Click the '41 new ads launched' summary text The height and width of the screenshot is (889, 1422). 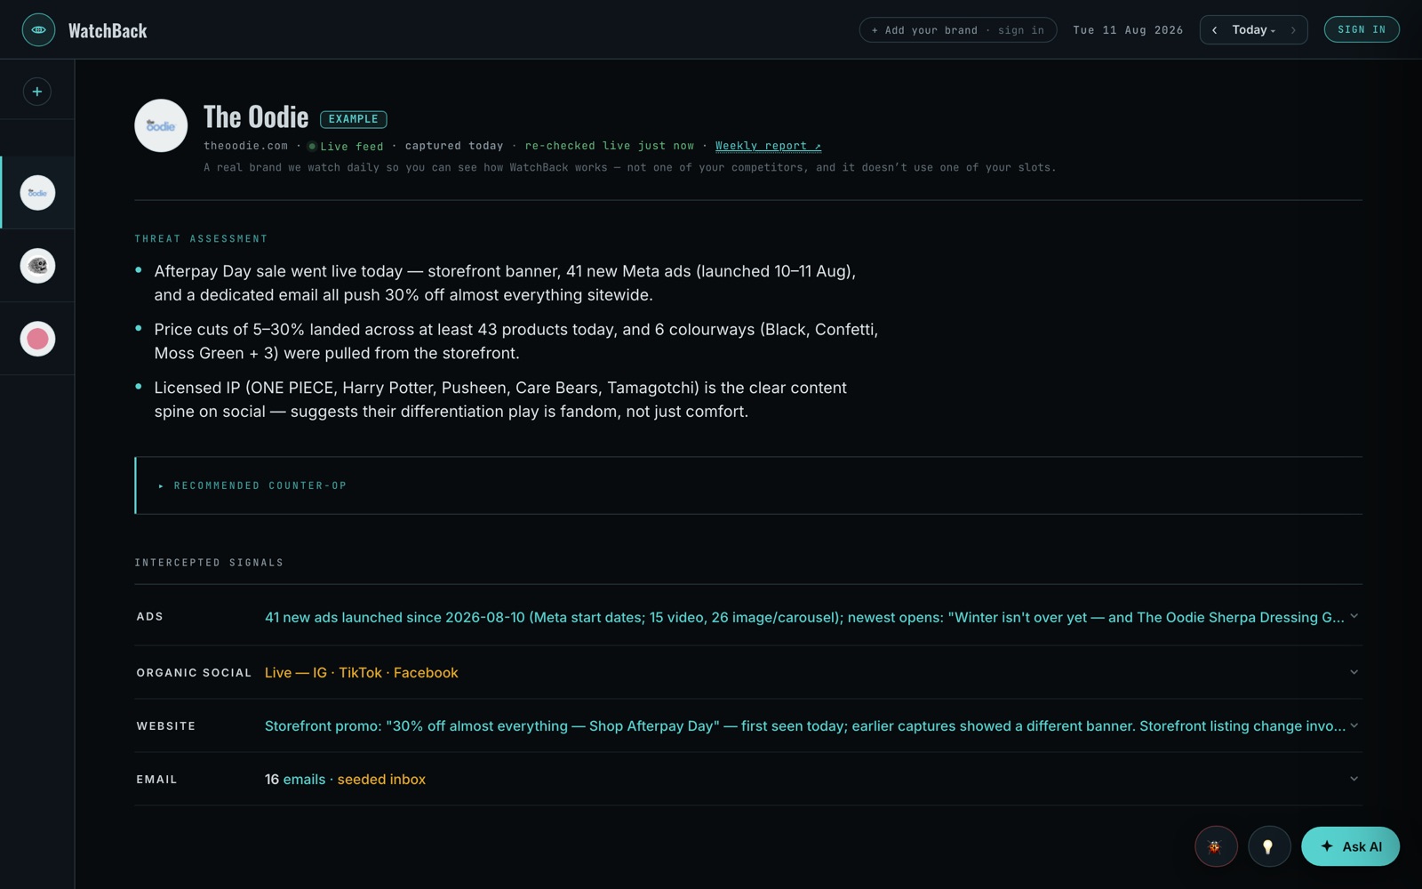(804, 617)
